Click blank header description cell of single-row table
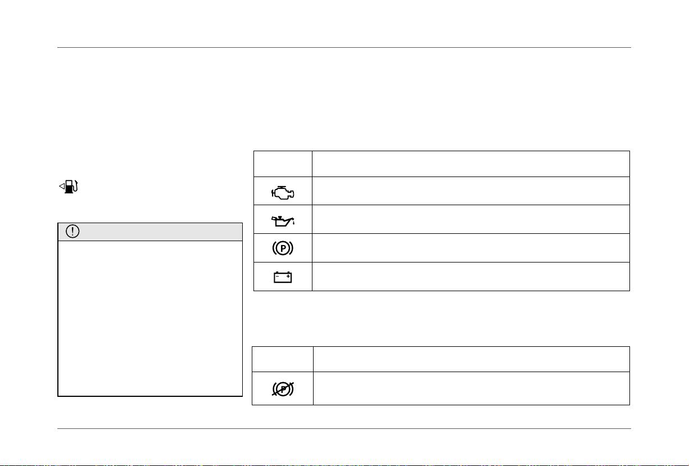The width and height of the screenshot is (689, 466). [x=470, y=359]
